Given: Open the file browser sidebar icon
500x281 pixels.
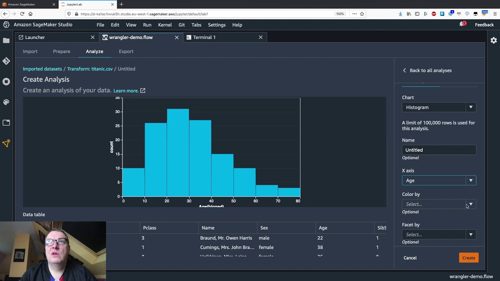Looking at the screenshot, I should pyautogui.click(x=6, y=41).
